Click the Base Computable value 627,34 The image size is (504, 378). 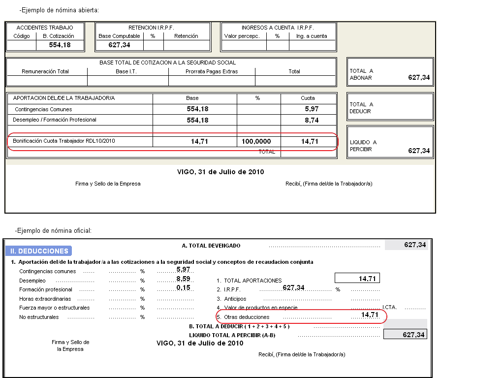tap(119, 45)
